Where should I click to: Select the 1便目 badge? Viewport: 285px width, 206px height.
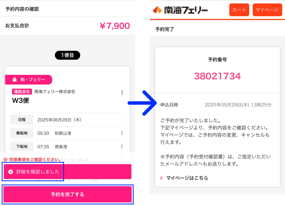click(67, 55)
